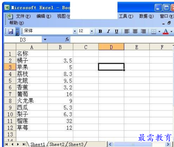Select column C header
This screenshot has width=174, height=147.
pos(86,47)
